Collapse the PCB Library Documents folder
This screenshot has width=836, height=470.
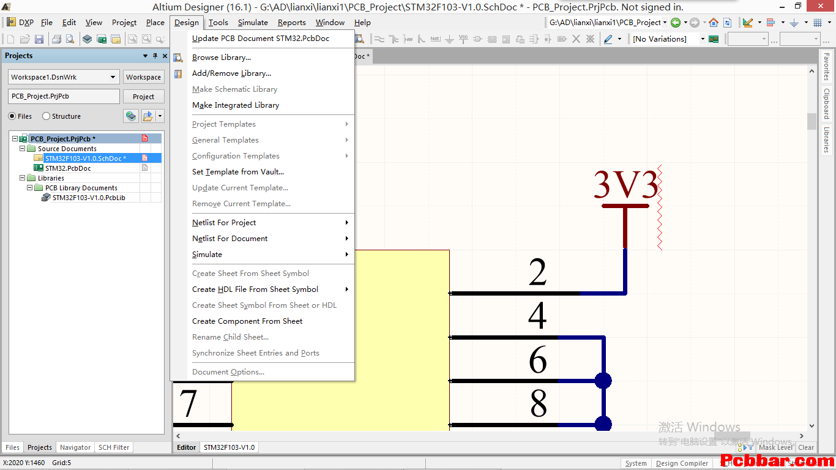(29, 188)
